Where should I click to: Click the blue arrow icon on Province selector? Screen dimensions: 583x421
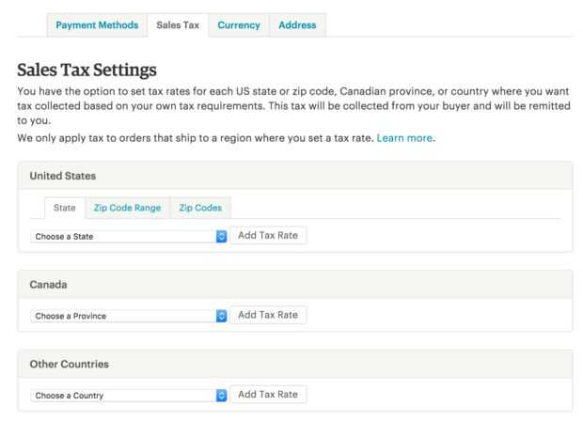click(x=222, y=315)
